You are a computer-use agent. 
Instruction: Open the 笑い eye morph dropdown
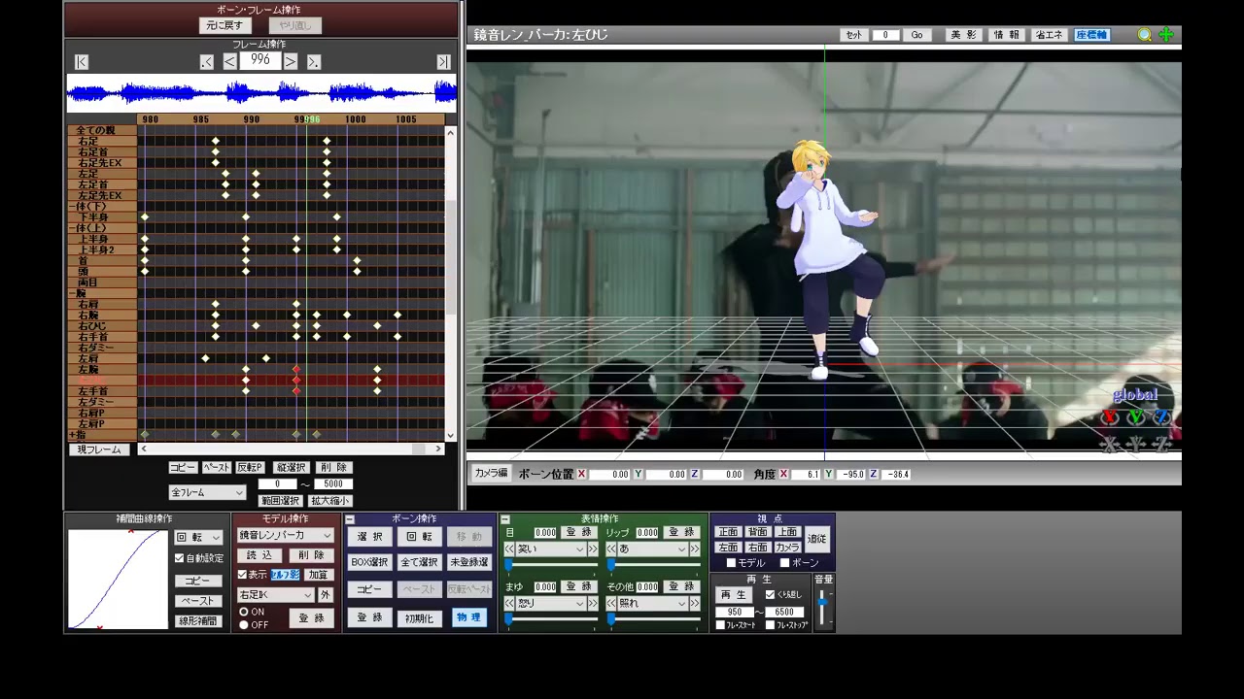point(550,549)
